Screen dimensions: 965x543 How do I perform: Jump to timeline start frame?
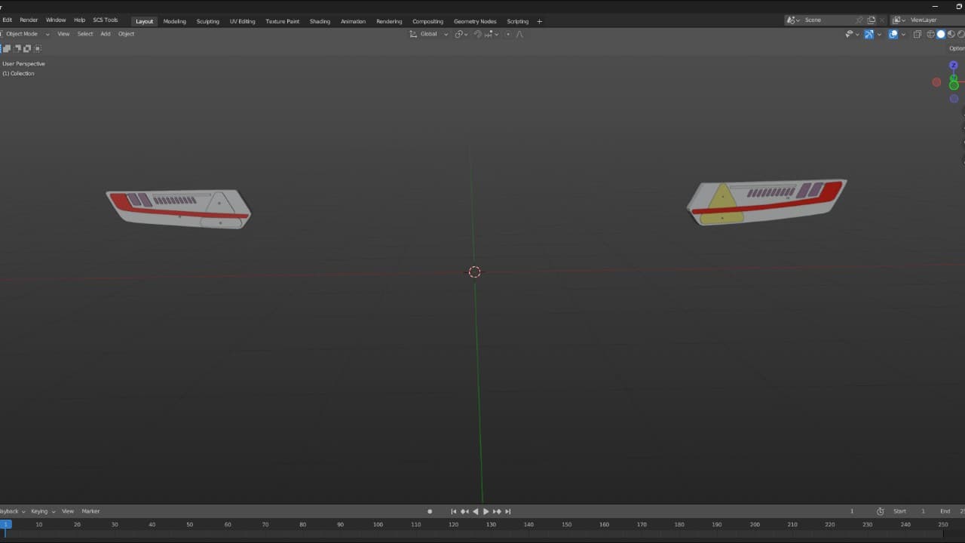(x=454, y=511)
